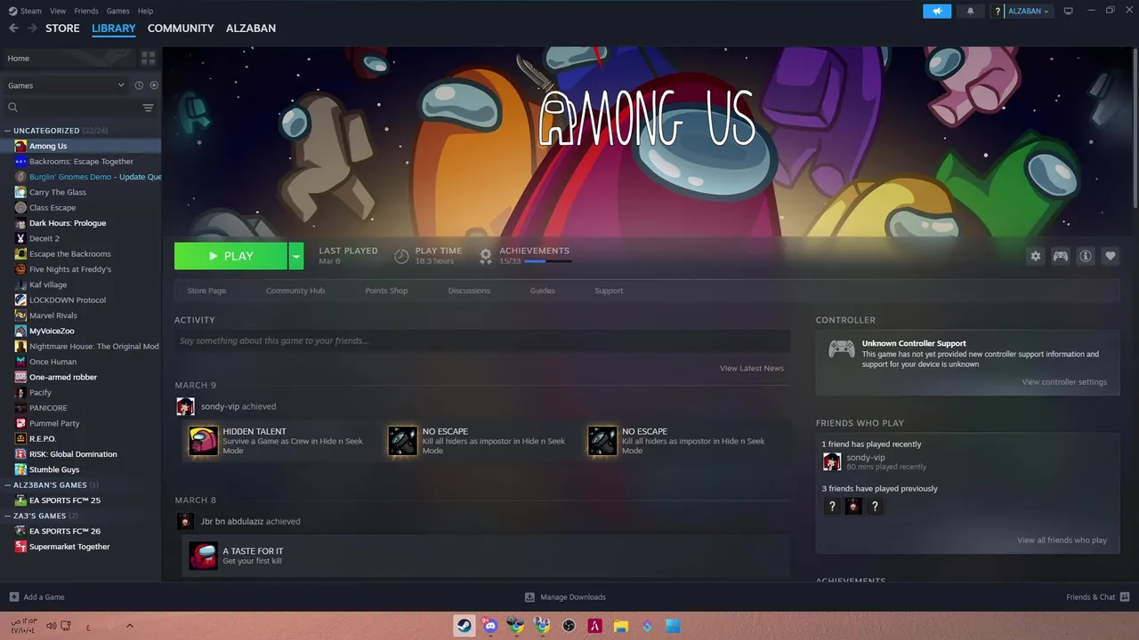View controller settings
This screenshot has height=640, width=1139.
[x=1064, y=382]
